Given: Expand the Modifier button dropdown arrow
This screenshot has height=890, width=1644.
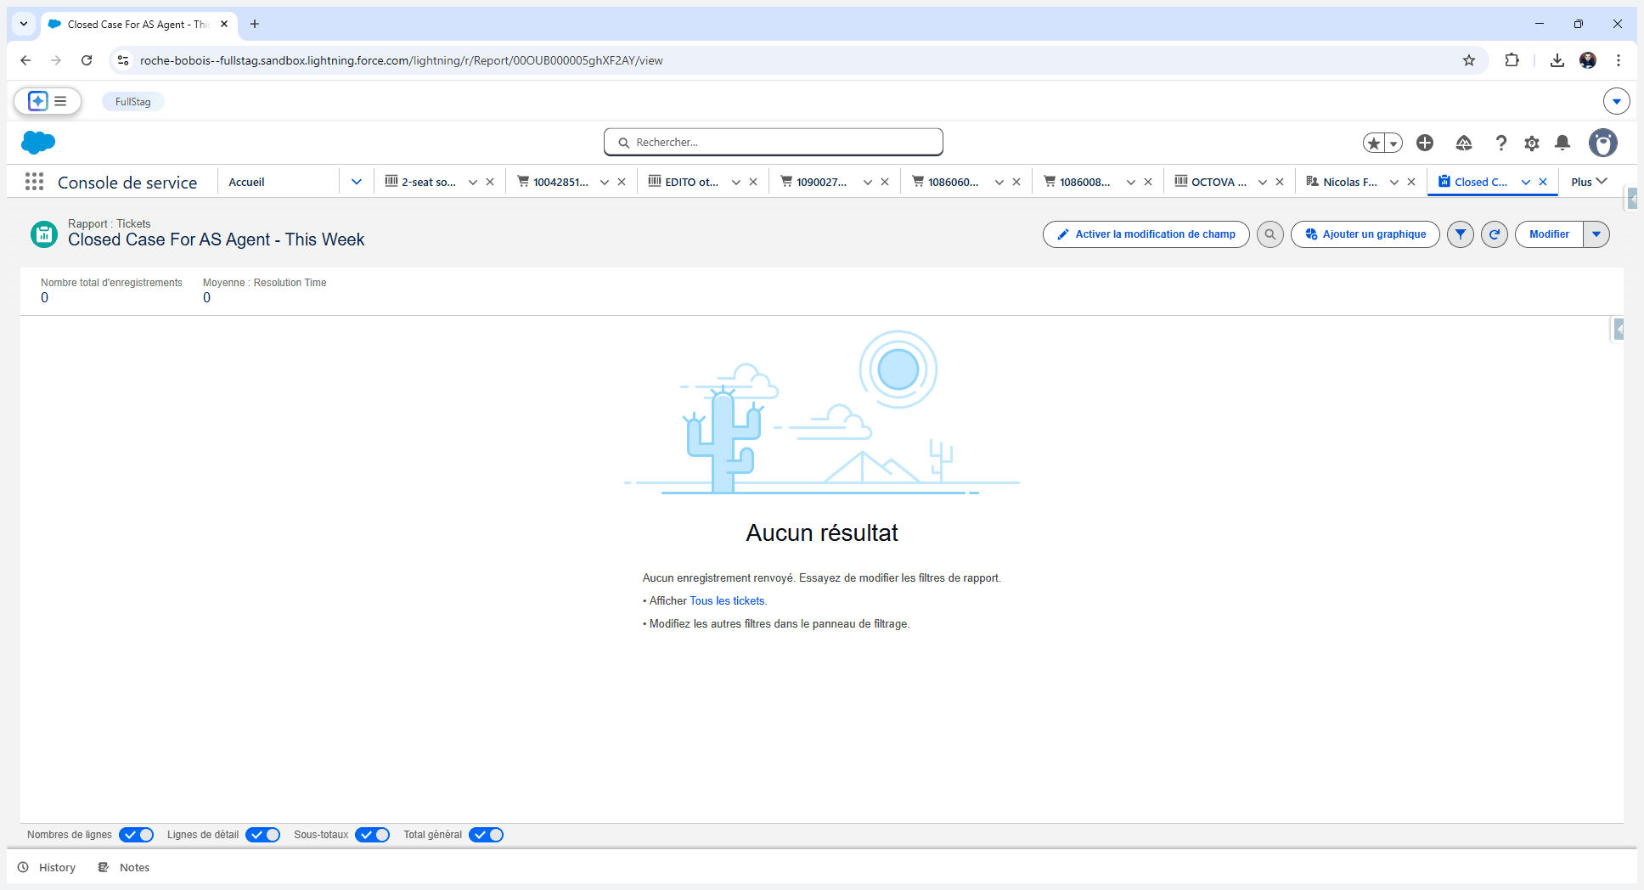Looking at the screenshot, I should pyautogui.click(x=1596, y=234).
